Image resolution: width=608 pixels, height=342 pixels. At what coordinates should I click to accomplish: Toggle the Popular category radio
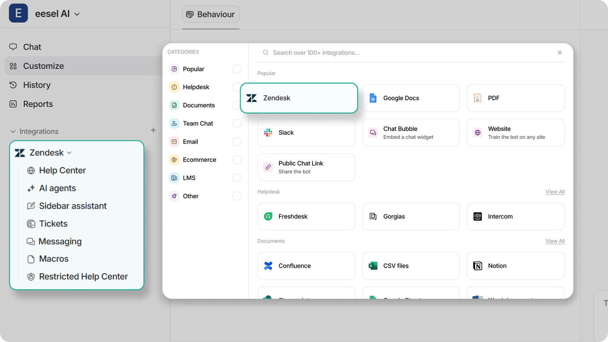237,69
